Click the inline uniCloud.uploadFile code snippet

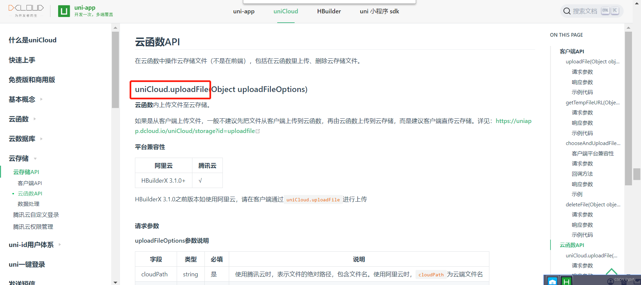click(x=313, y=200)
